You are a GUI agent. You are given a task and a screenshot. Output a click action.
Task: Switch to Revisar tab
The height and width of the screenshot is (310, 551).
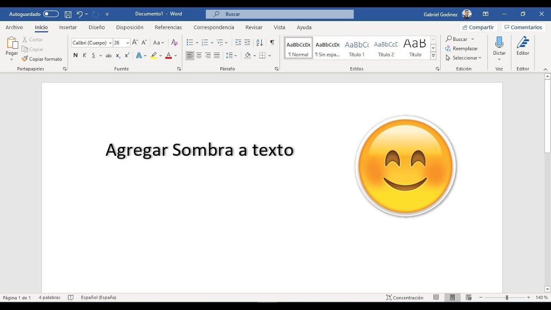254,28
